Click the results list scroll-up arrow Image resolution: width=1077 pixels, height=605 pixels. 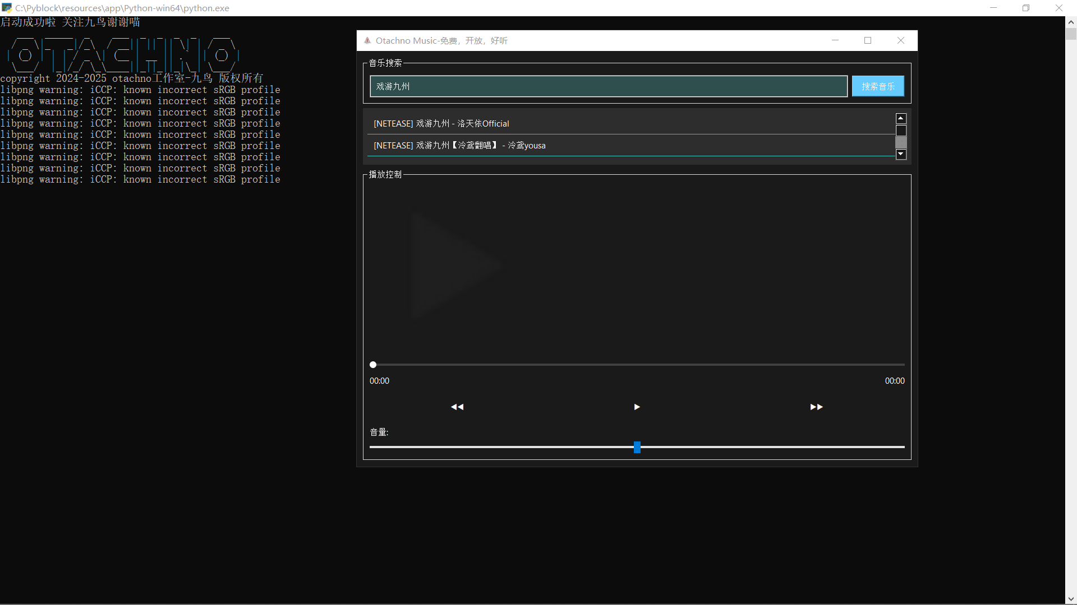[x=901, y=118]
